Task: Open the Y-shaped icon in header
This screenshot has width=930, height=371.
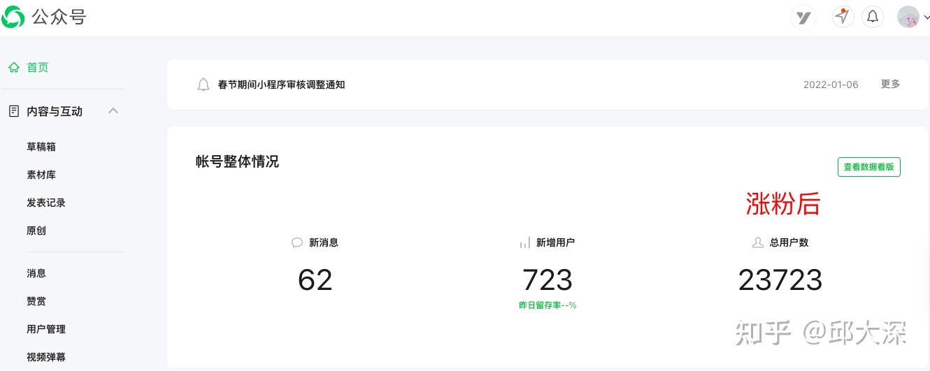Action: [803, 17]
